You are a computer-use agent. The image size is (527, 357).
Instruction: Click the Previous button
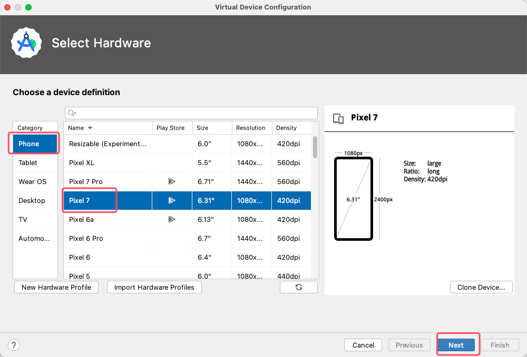[x=409, y=345]
